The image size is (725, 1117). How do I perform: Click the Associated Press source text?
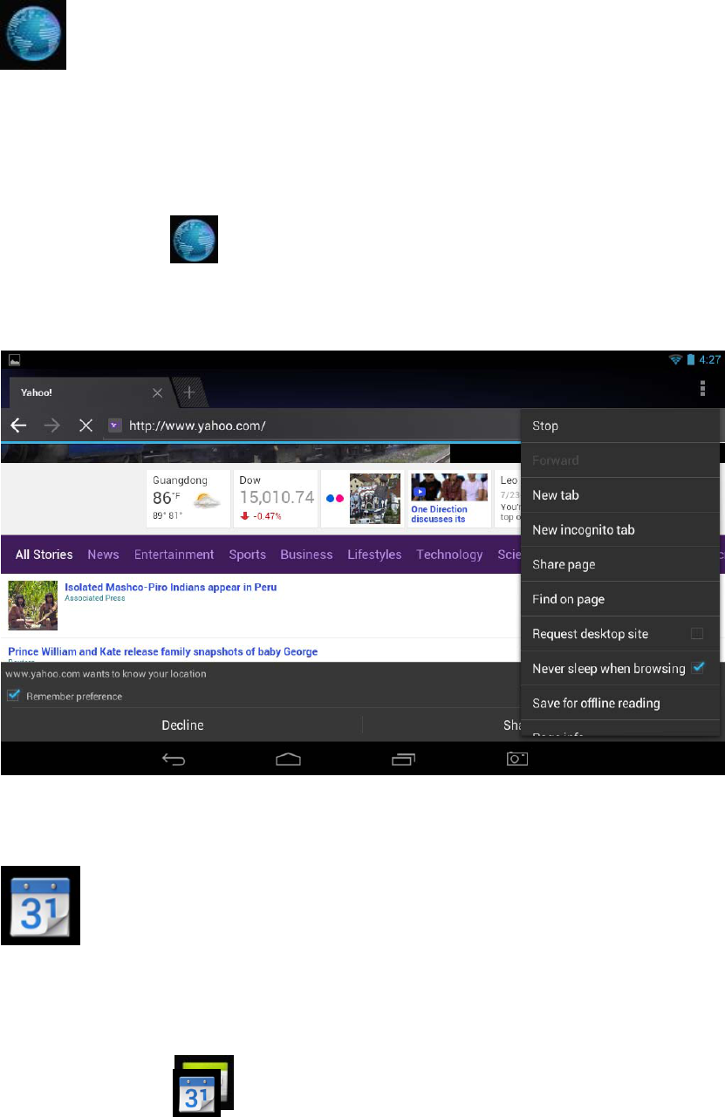(x=95, y=599)
